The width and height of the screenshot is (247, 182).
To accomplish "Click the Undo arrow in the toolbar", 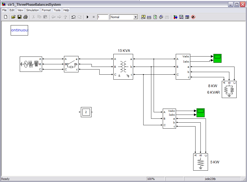I will (x=74, y=17).
